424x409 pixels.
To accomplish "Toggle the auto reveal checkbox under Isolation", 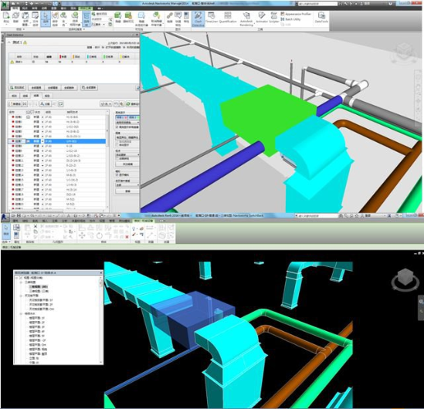I will [x=117, y=145].
